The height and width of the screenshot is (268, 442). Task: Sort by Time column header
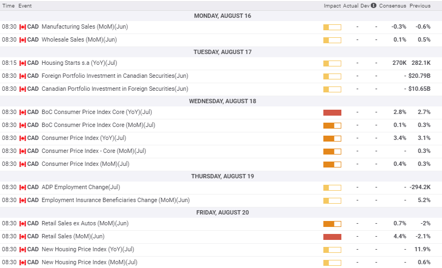click(x=8, y=6)
